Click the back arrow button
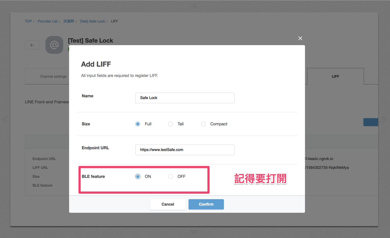Screen dimensions: 390x238 [x=32, y=45]
